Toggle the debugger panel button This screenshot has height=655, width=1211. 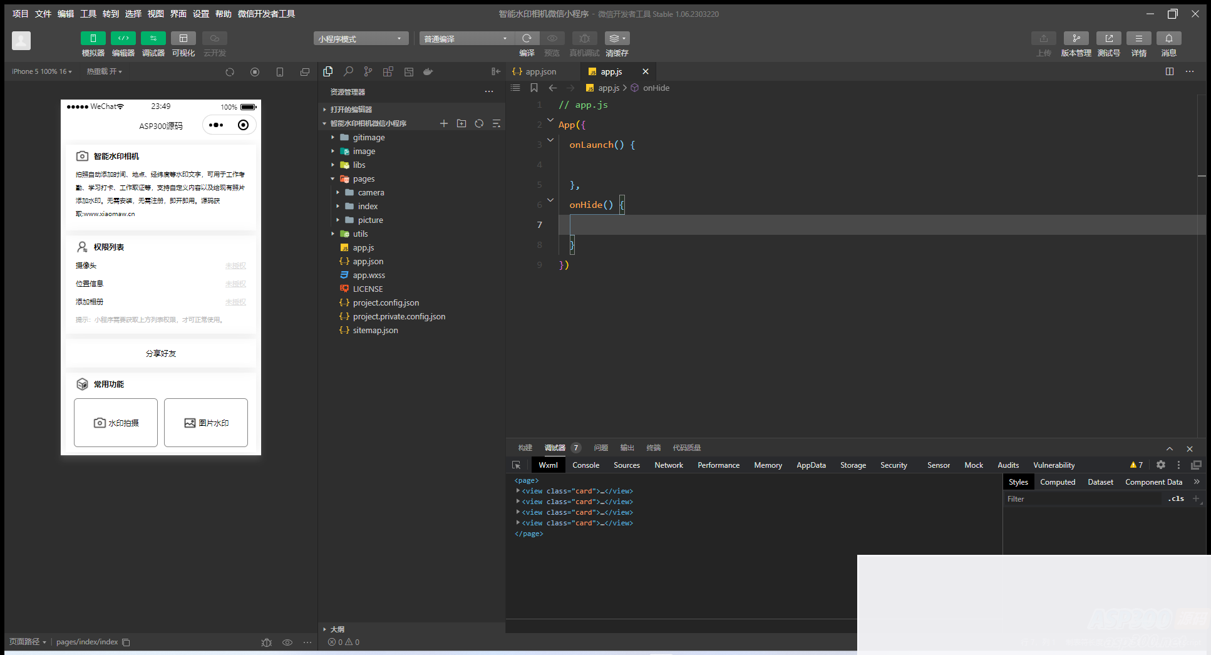click(153, 38)
